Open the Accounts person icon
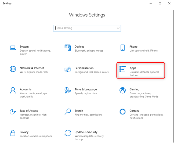Screen dimensions: 174x147 13,90
